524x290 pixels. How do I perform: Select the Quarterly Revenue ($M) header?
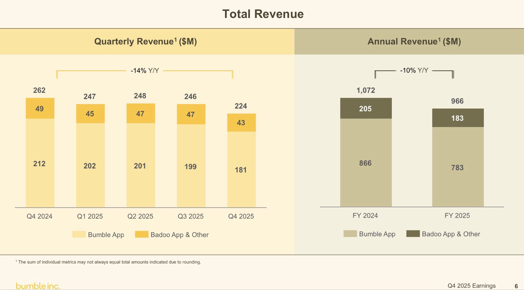point(146,41)
